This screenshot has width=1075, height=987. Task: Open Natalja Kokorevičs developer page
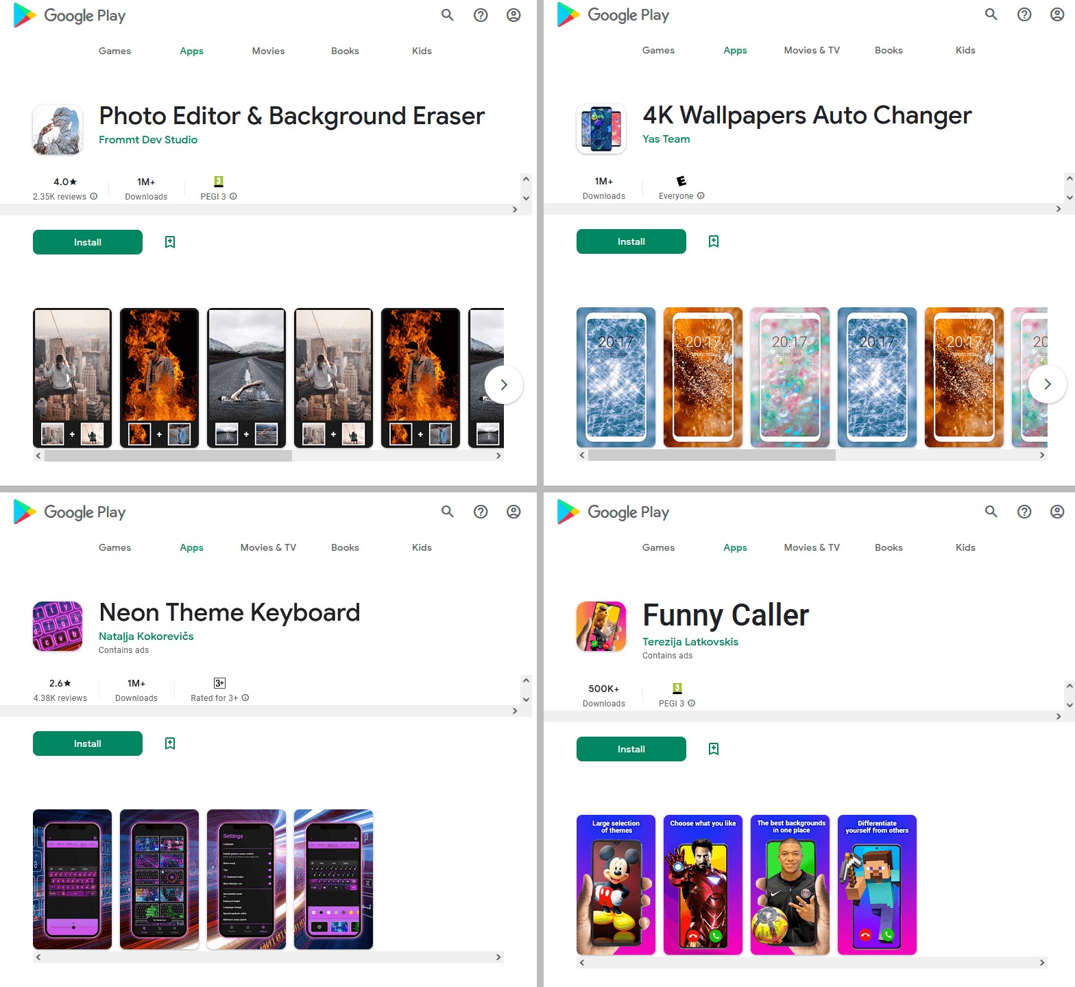tap(146, 636)
